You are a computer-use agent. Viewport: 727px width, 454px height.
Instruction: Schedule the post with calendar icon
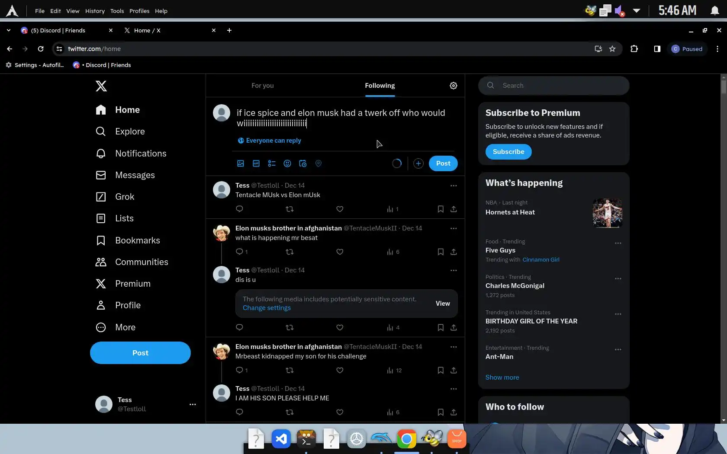(303, 163)
